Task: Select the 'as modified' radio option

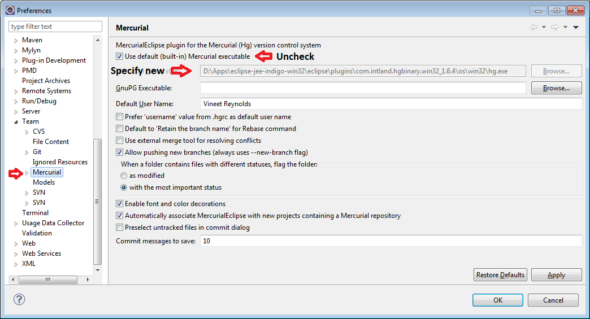Action: click(x=123, y=176)
